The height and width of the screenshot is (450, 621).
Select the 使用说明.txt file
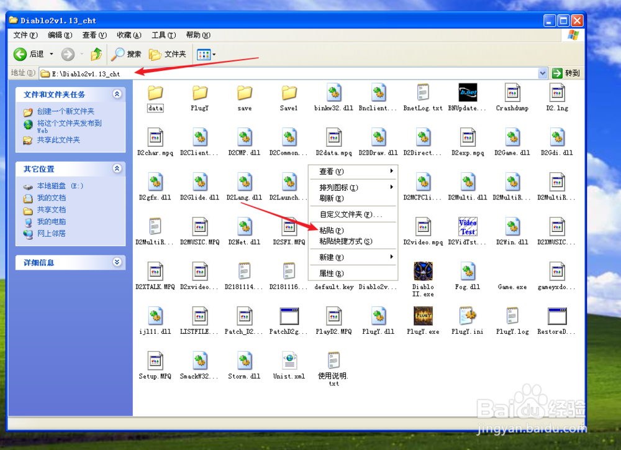pyautogui.click(x=333, y=369)
